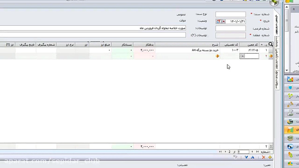Open the person silhouette module in the sidebar
Image resolution: width=299 pixels, height=168 pixels.
290,113
